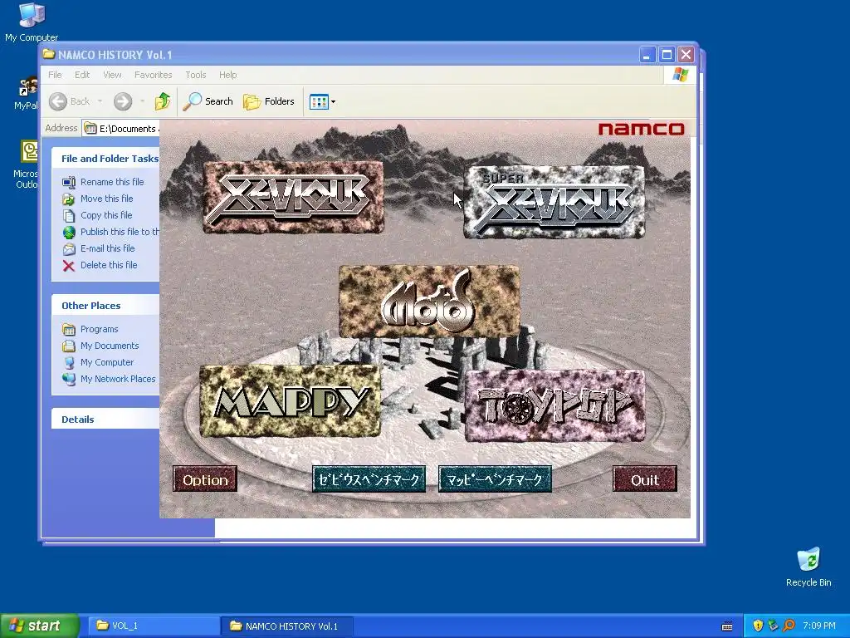Viewport: 850px width, 638px height.
Task: Click the Copy this file icon
Action: pyautogui.click(x=69, y=216)
